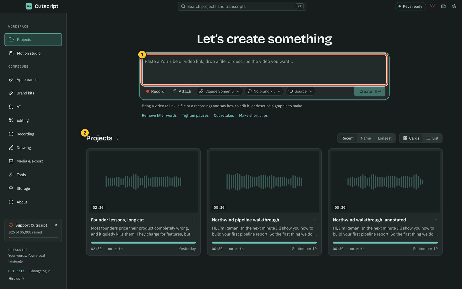Open settings gear icon in top bar
Viewport: 462px width, 289px height.
click(454, 6)
